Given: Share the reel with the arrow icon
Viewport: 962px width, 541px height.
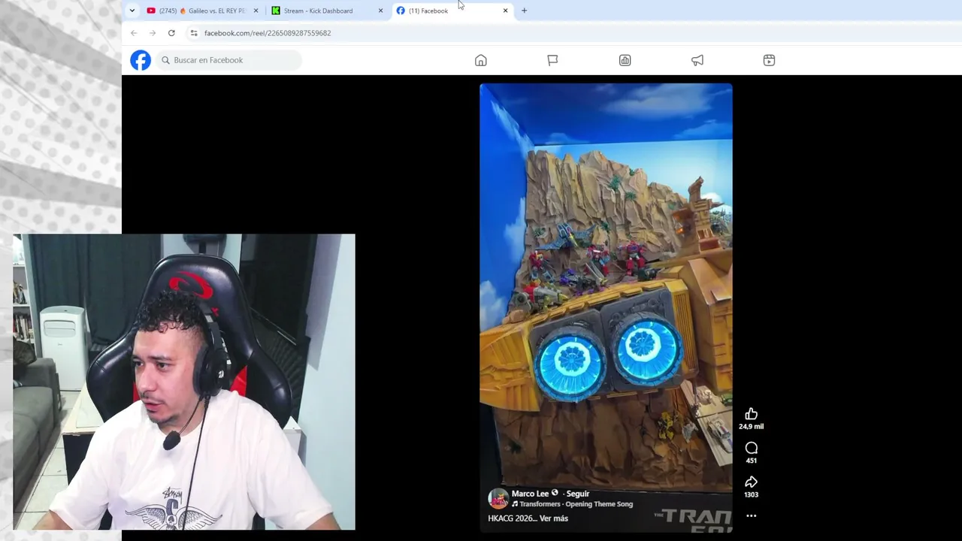Looking at the screenshot, I should 751,482.
